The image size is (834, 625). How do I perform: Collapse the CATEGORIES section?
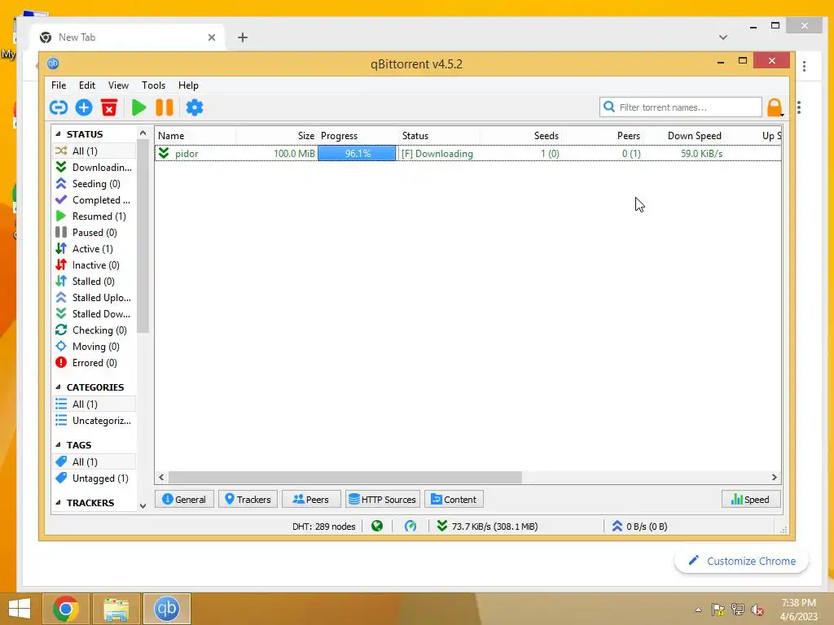pyautogui.click(x=58, y=387)
